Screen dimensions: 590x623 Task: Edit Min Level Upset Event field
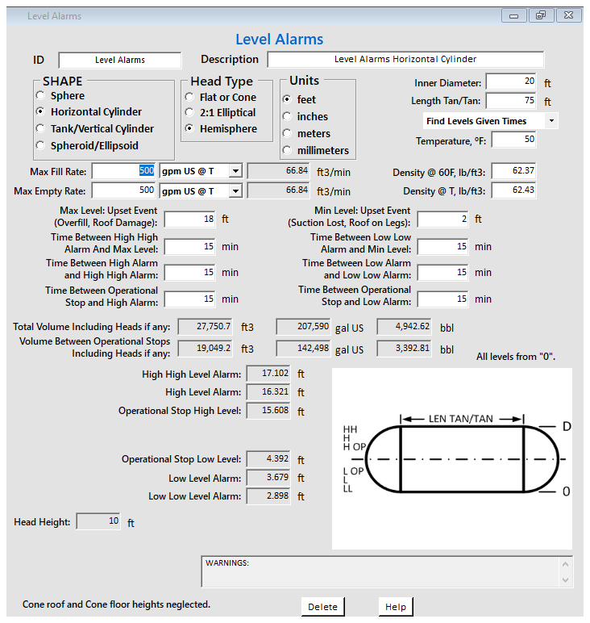pos(443,220)
